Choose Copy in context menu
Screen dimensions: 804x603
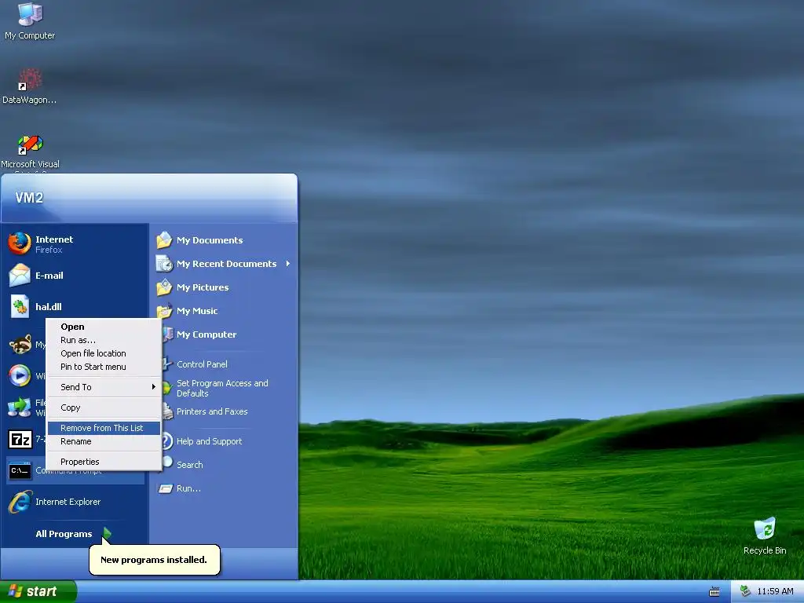coord(104,407)
